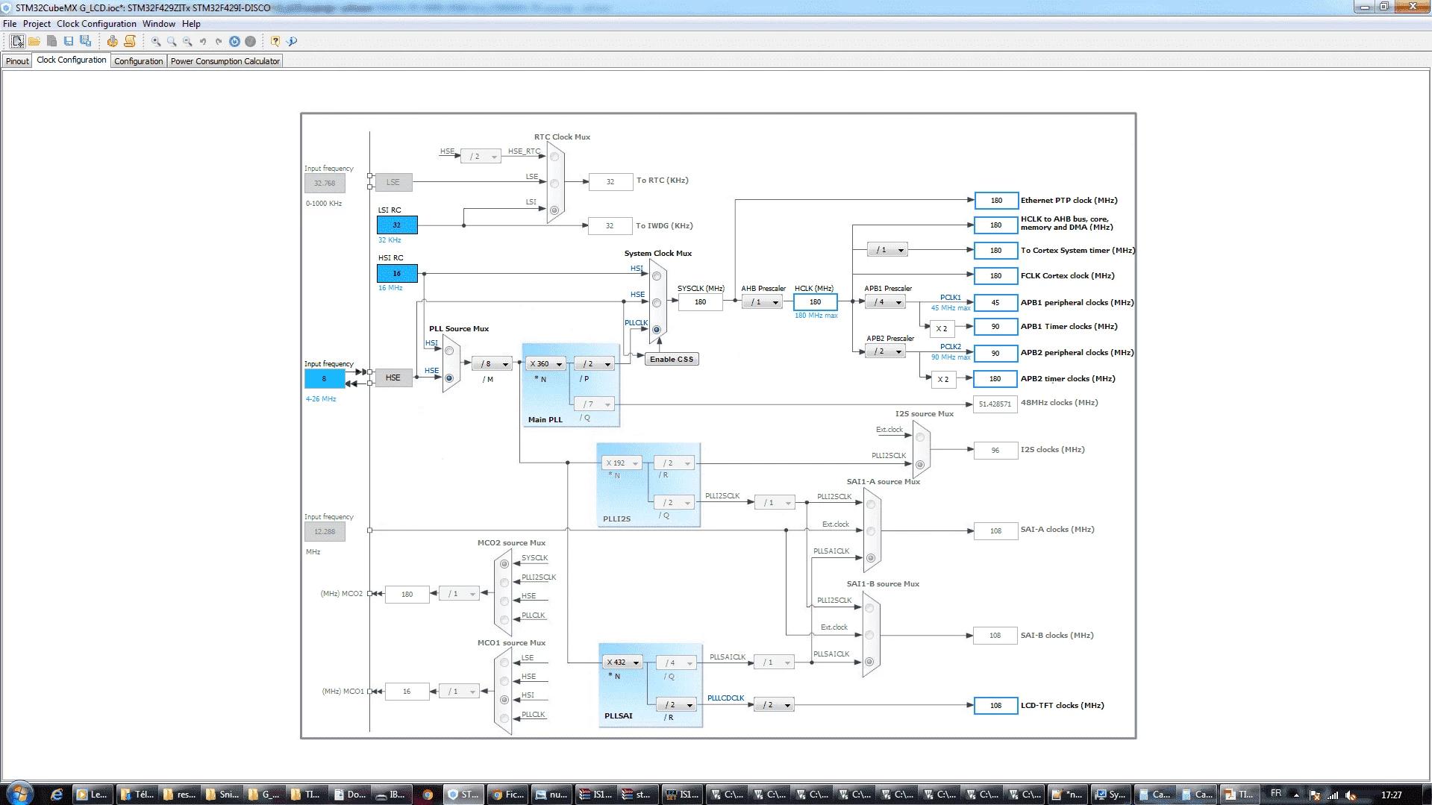Open the AHB Prescaler dropdown
Screen dimensions: 1432x805
click(763, 302)
